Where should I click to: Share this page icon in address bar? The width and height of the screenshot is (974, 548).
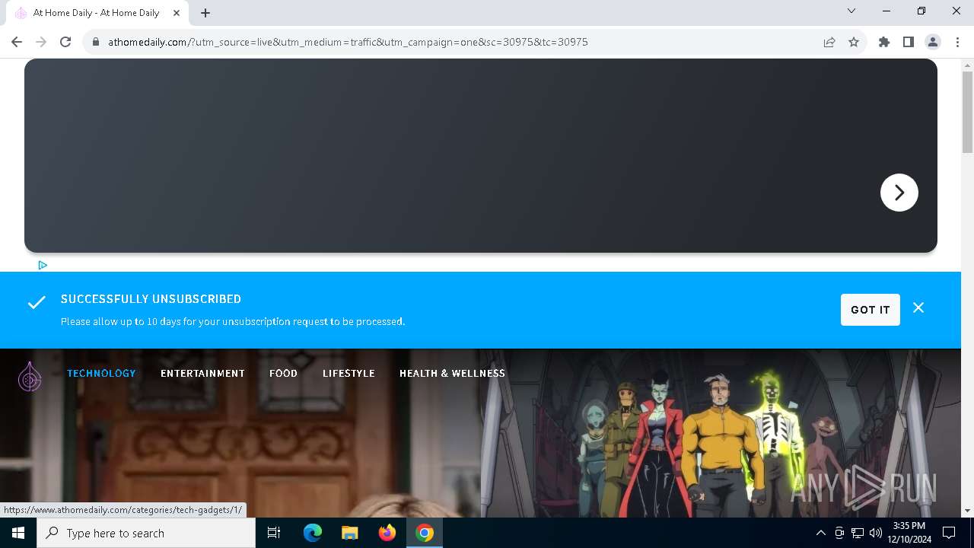(829, 42)
